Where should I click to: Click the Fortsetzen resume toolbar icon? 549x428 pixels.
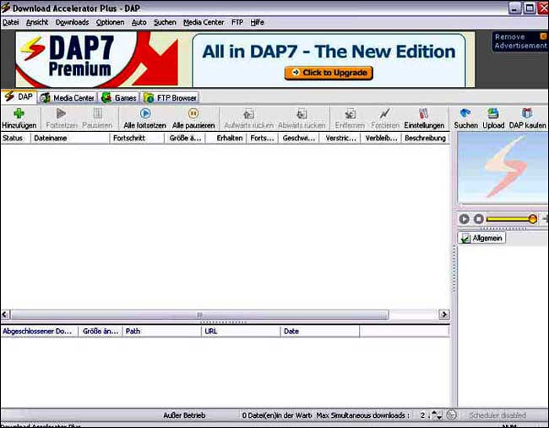point(62,113)
